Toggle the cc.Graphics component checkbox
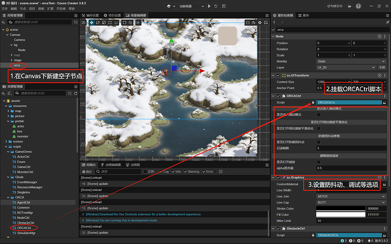391x244 pixels. click(278, 178)
